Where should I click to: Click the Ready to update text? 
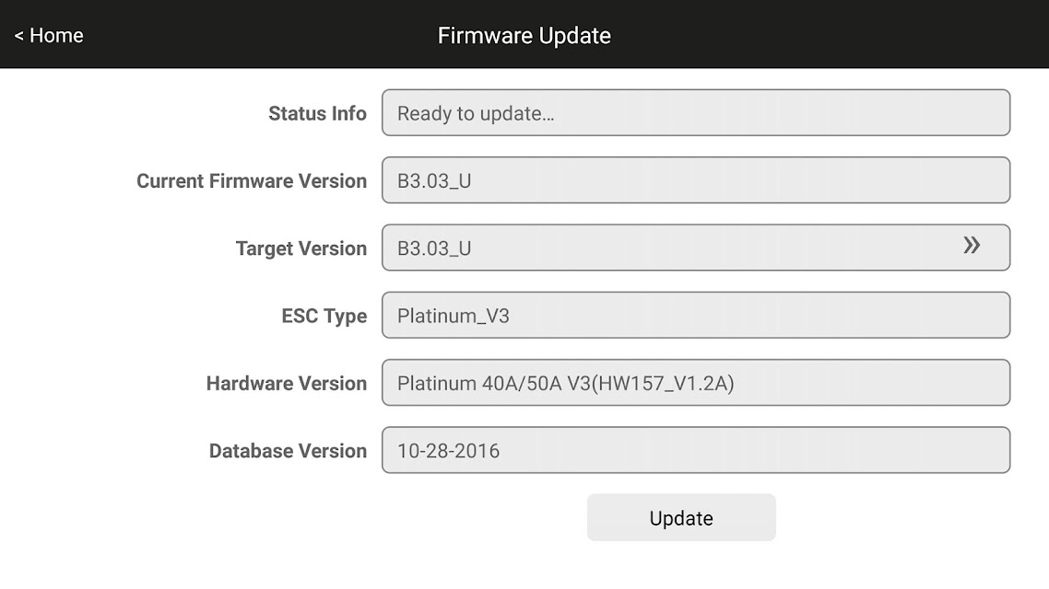[x=476, y=113]
